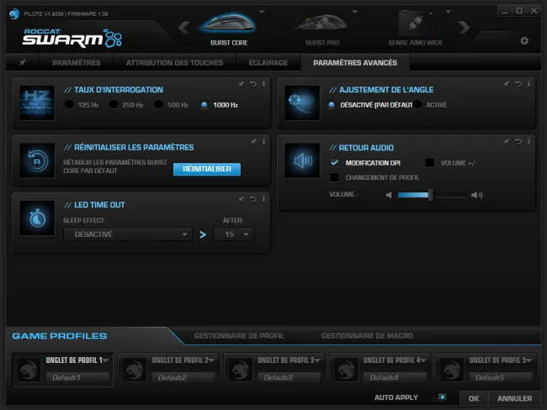Toggle the Auto Apply switch
The image size is (547, 410).
[x=438, y=397]
